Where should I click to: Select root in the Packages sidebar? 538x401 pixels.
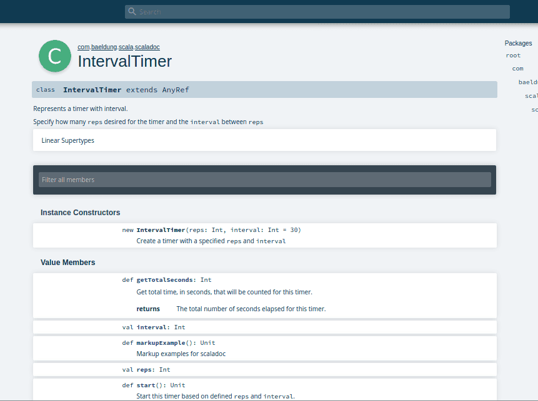[513, 56]
